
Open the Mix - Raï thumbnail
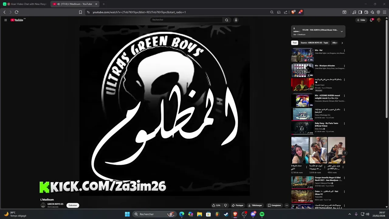[302, 55]
